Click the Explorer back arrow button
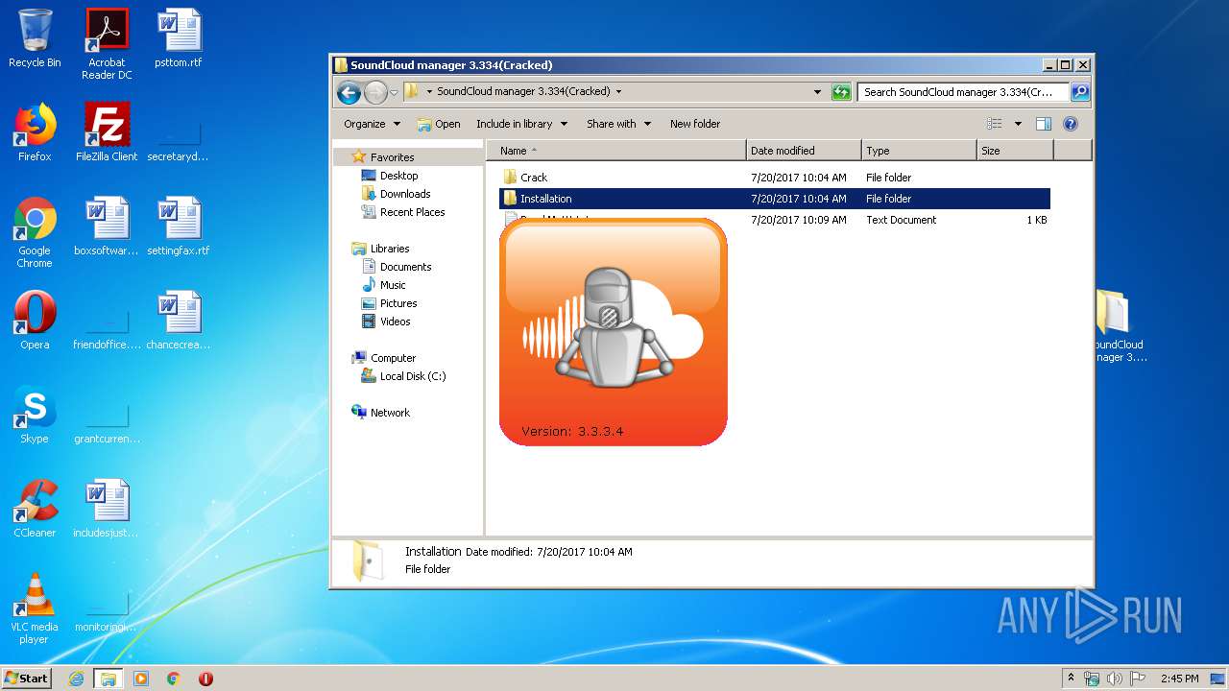Screen dimensions: 1229x691 [349, 92]
